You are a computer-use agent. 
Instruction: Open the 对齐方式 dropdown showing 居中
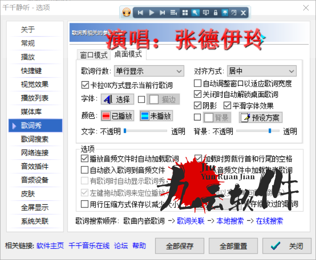coord(262,71)
